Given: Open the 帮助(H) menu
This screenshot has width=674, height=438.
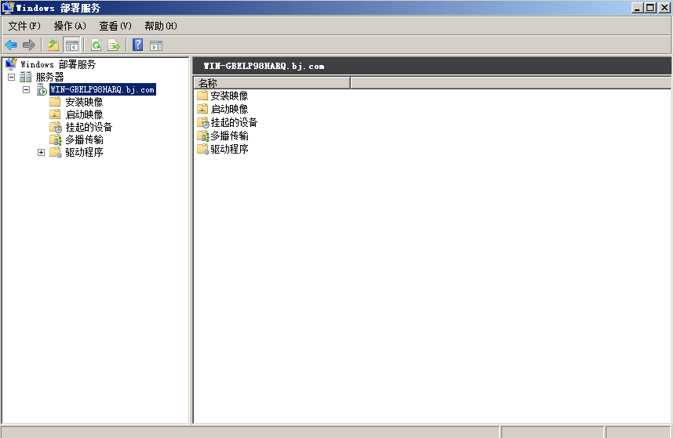Looking at the screenshot, I should coord(161,26).
